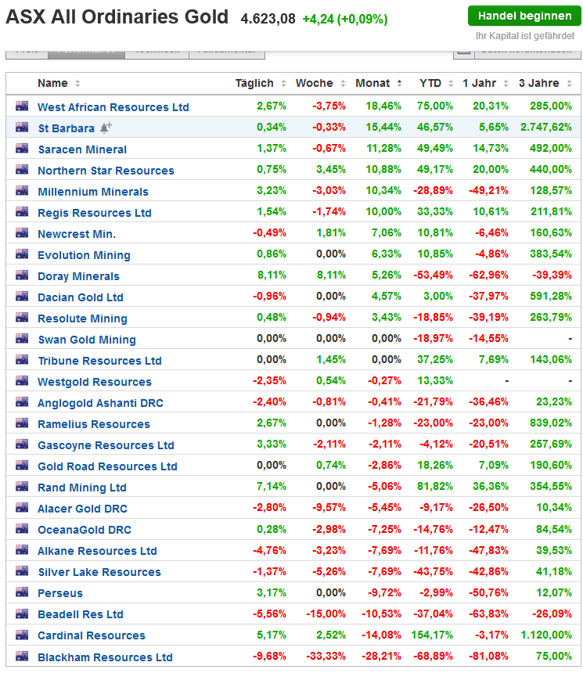Click the Handel beginnen button
Image resolution: width=583 pixels, height=673 pixels.
(x=524, y=16)
